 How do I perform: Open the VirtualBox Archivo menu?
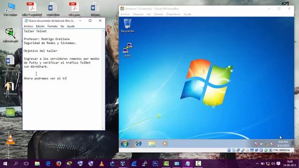(x=125, y=14)
